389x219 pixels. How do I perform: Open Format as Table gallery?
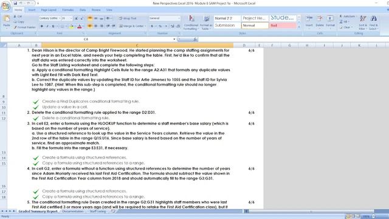click(x=206, y=23)
